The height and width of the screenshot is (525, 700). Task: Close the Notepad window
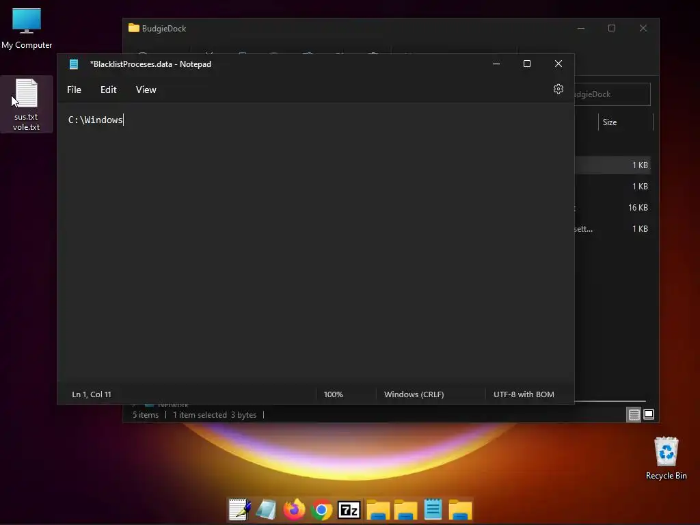(x=558, y=64)
